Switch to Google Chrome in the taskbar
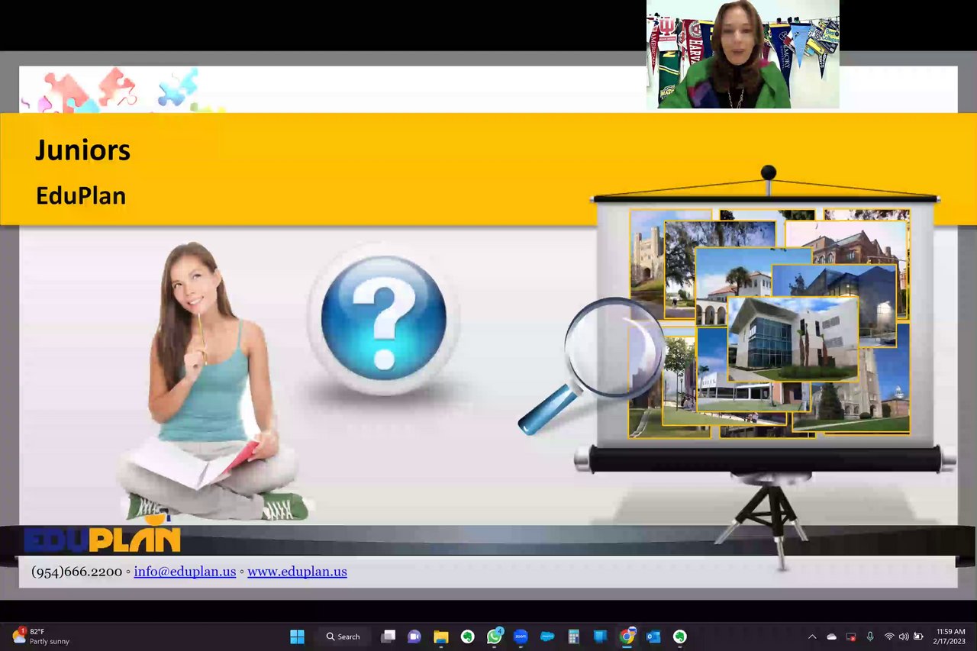 coord(627,636)
